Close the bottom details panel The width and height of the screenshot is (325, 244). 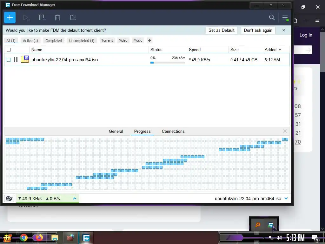[x=285, y=131]
